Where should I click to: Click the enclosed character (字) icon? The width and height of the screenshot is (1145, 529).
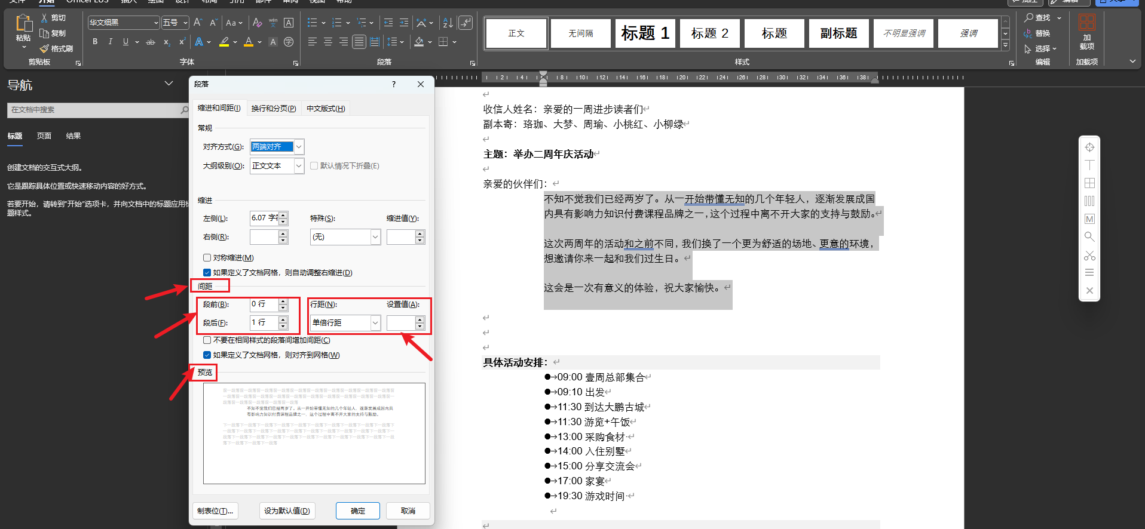(289, 42)
